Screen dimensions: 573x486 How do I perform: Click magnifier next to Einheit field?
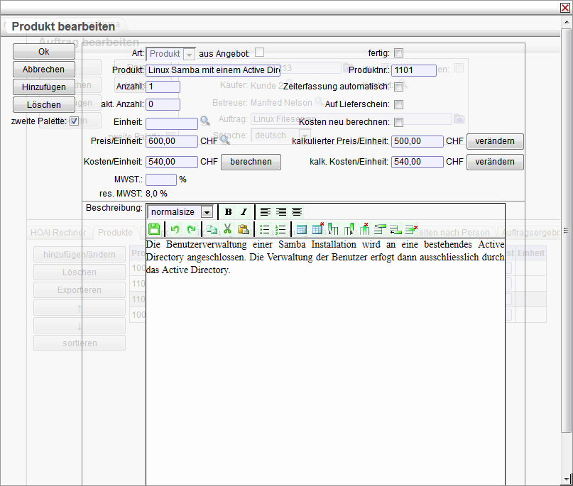pos(204,121)
